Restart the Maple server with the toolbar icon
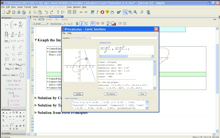This screenshot has height=138, width=220. [112, 12]
